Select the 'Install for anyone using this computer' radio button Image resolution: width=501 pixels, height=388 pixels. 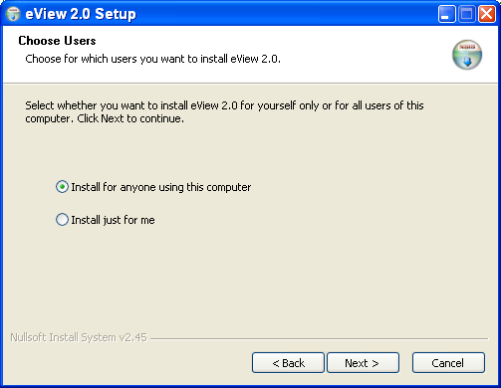[62, 187]
